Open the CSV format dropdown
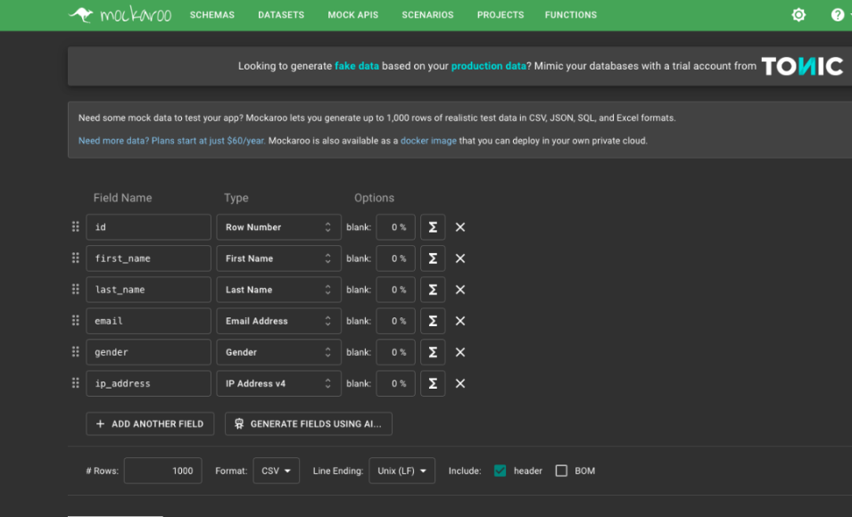 click(276, 471)
